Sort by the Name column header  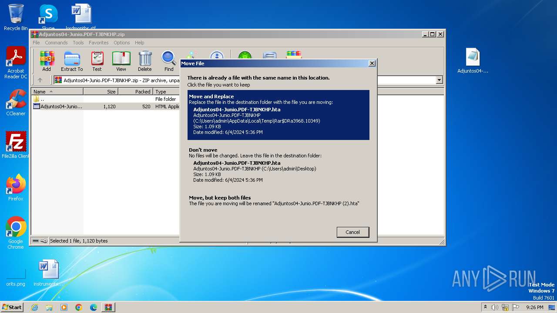point(57,92)
